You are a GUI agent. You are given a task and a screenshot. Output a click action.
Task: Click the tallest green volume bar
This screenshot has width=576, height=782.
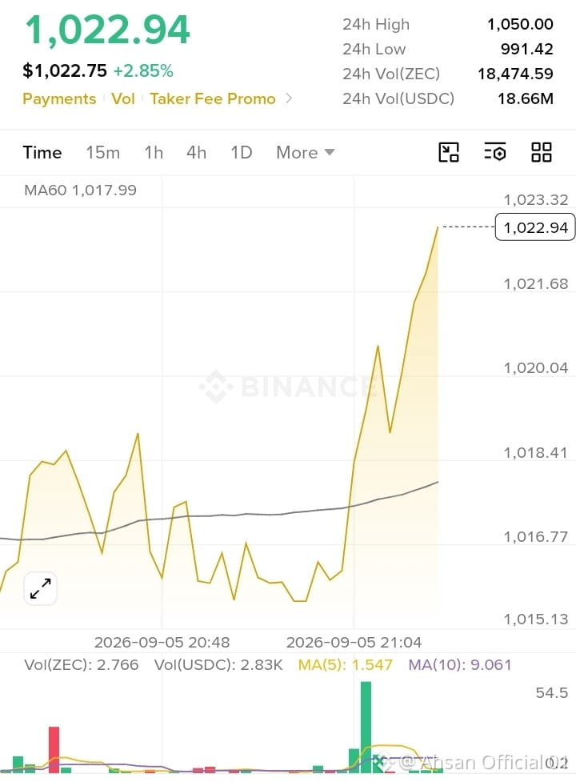[366, 727]
